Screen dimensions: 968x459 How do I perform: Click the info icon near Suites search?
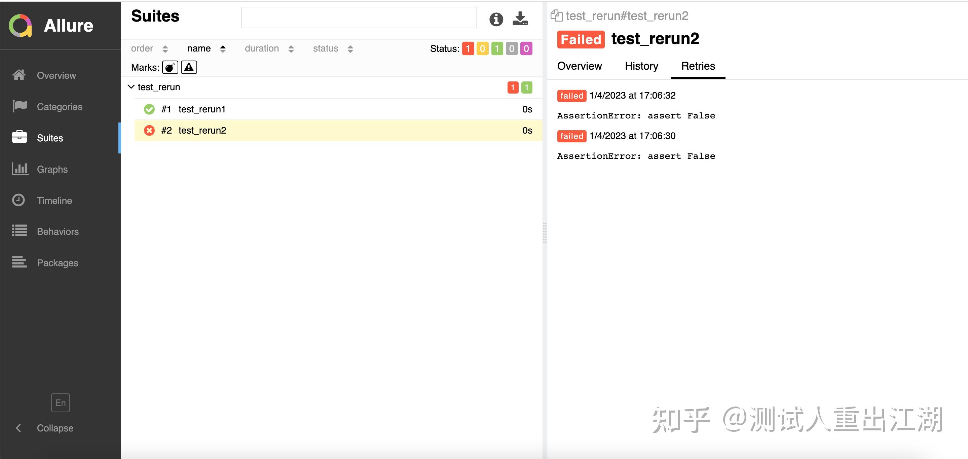(496, 20)
